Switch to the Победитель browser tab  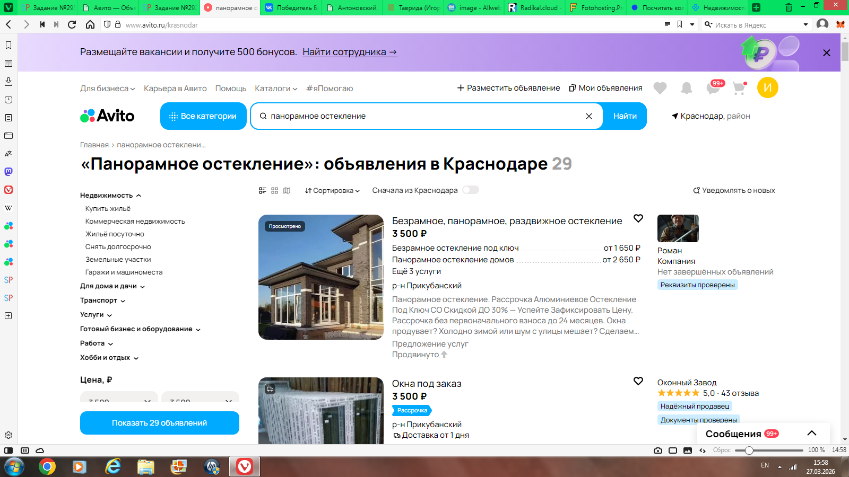click(290, 8)
